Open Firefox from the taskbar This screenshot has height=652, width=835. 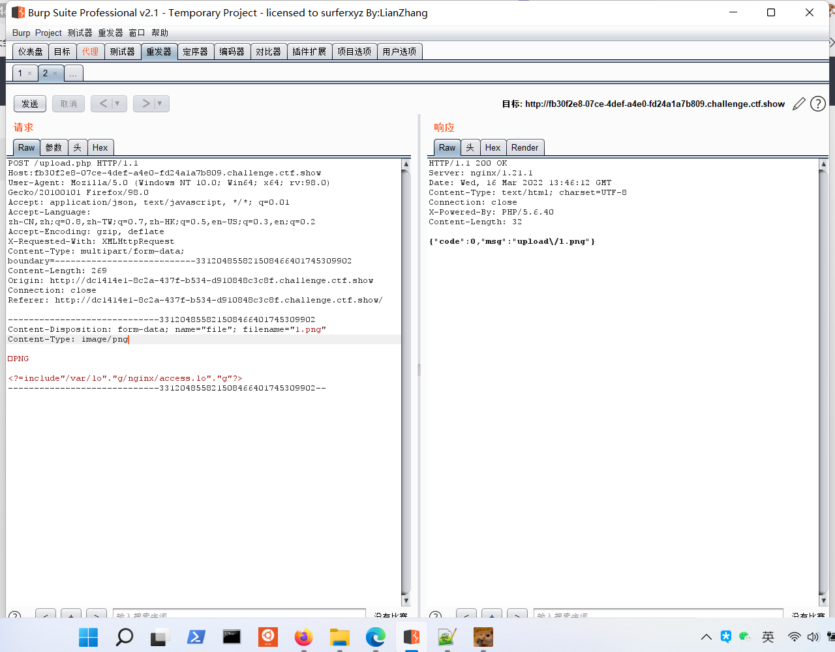click(303, 637)
